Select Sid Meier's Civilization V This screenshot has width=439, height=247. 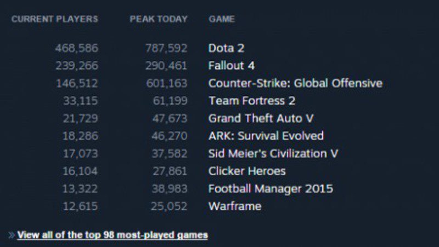click(x=273, y=153)
